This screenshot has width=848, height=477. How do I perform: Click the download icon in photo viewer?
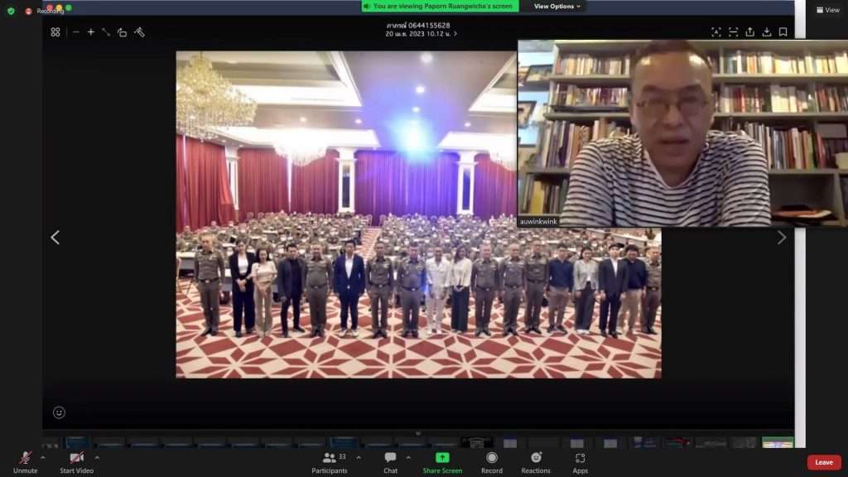tap(767, 32)
